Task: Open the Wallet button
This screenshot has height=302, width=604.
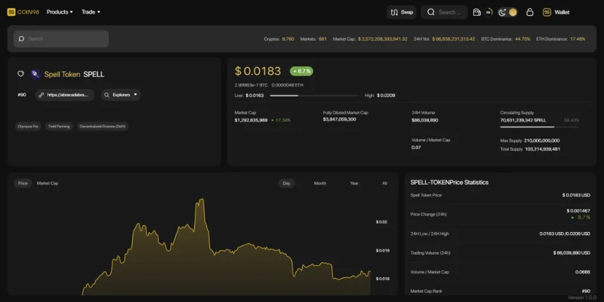Action: (x=556, y=12)
